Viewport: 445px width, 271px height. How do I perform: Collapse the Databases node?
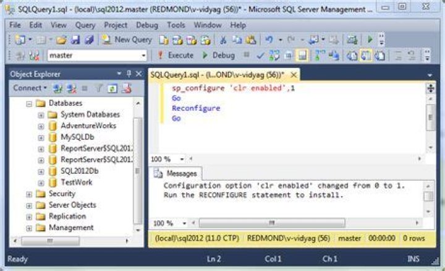pos(29,104)
